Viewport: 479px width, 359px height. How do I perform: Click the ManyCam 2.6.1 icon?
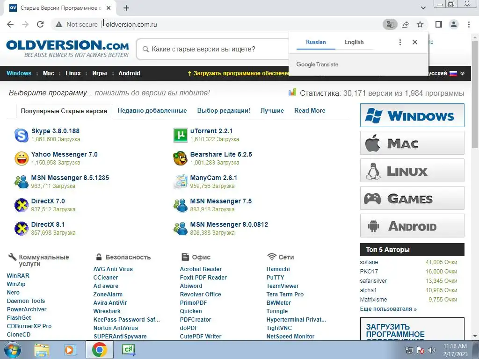click(x=180, y=182)
